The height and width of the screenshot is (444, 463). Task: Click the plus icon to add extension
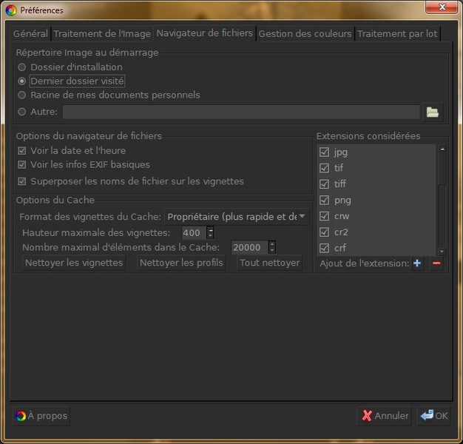point(417,263)
